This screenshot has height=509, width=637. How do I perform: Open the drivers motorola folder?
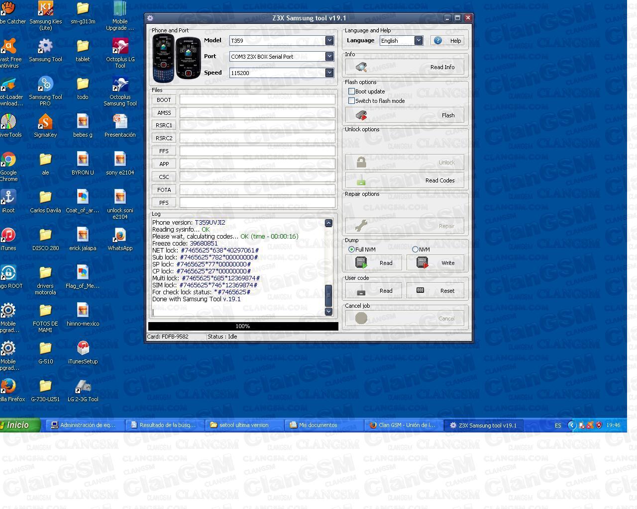click(x=45, y=279)
